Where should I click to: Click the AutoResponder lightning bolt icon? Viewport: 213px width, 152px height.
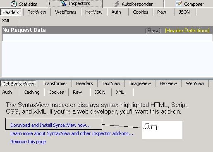(x=117, y=4)
